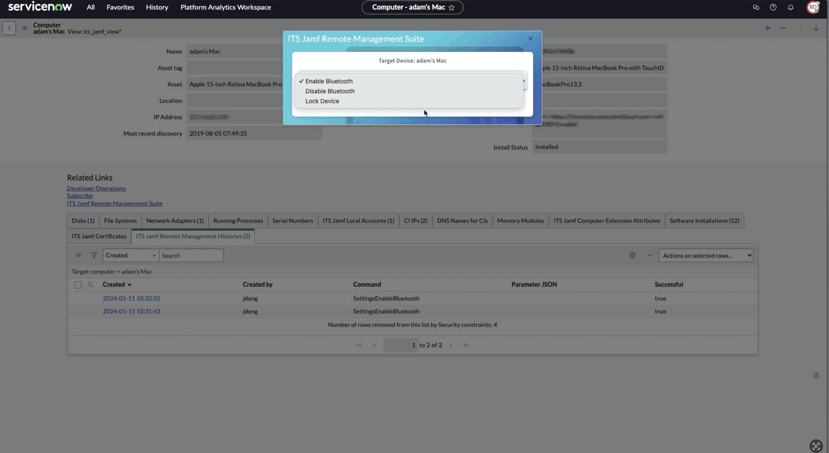Switch to Running Processes tab

(x=238, y=220)
